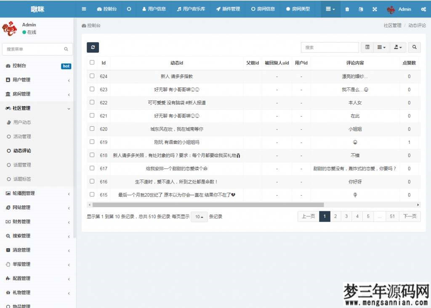
Task: Tick the checkbox for row Id 624
Action: [x=92, y=76]
